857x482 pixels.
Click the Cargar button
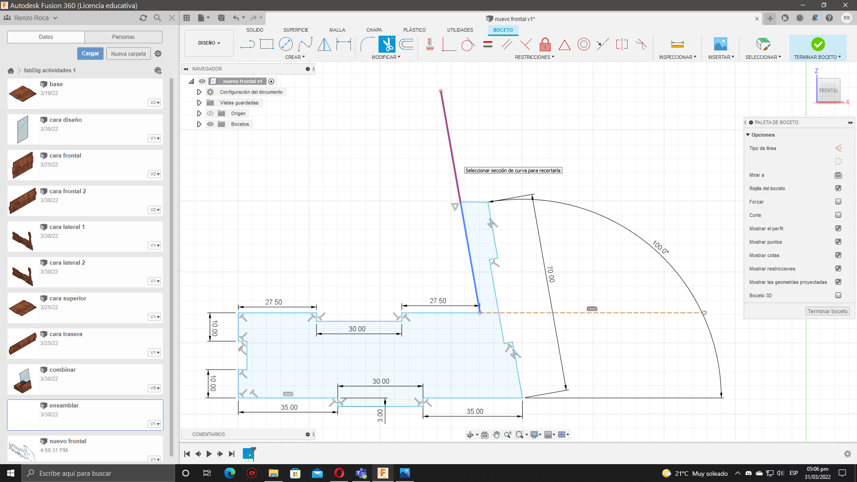click(x=90, y=54)
